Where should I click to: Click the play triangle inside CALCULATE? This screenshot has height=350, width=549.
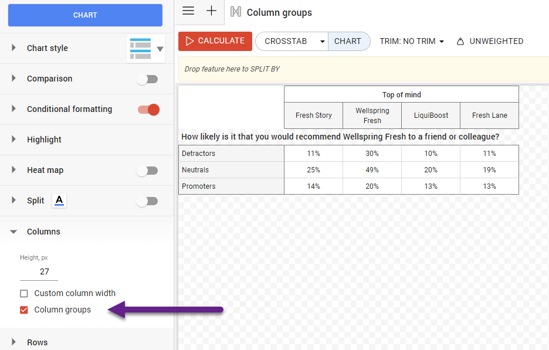click(189, 41)
